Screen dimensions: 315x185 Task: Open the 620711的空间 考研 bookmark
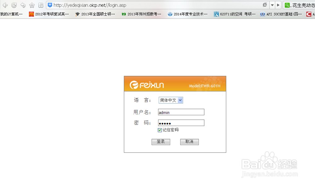(235, 14)
